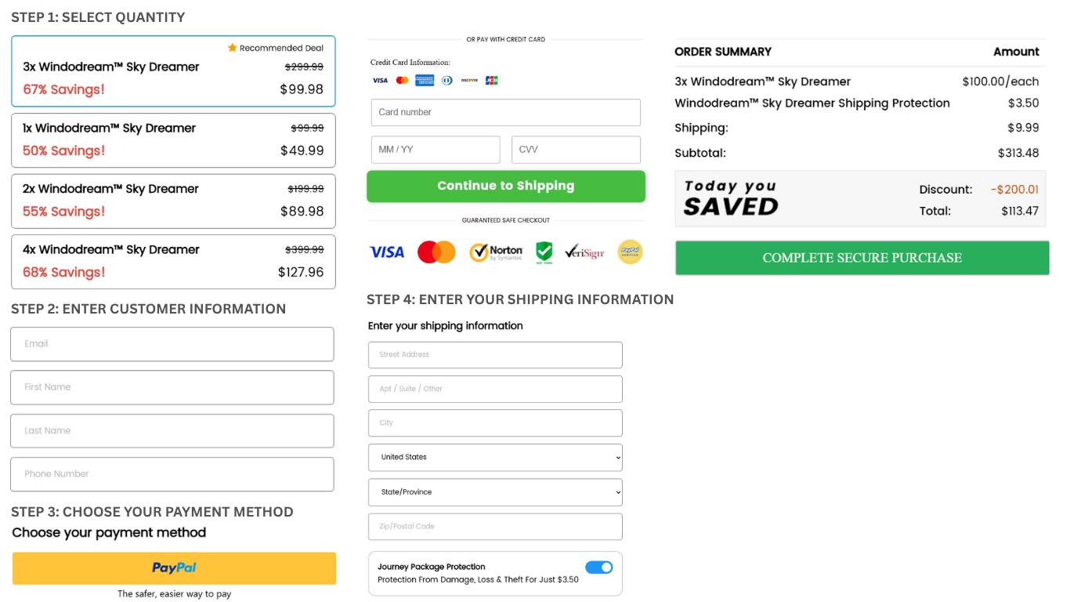Click the Email field in customer information
Viewport: 1070px width, 602px height.
pyautogui.click(x=172, y=343)
